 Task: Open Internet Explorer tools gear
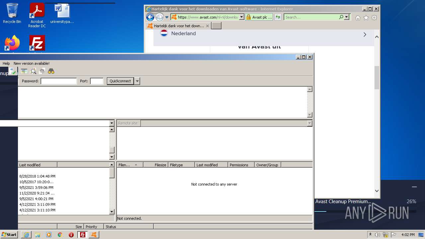pyautogui.click(x=374, y=18)
